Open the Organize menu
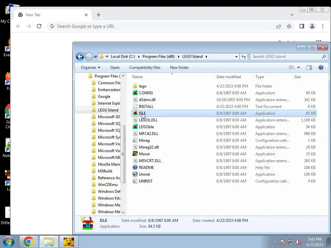Viewport: 331px width, 248px height. [x=91, y=67]
